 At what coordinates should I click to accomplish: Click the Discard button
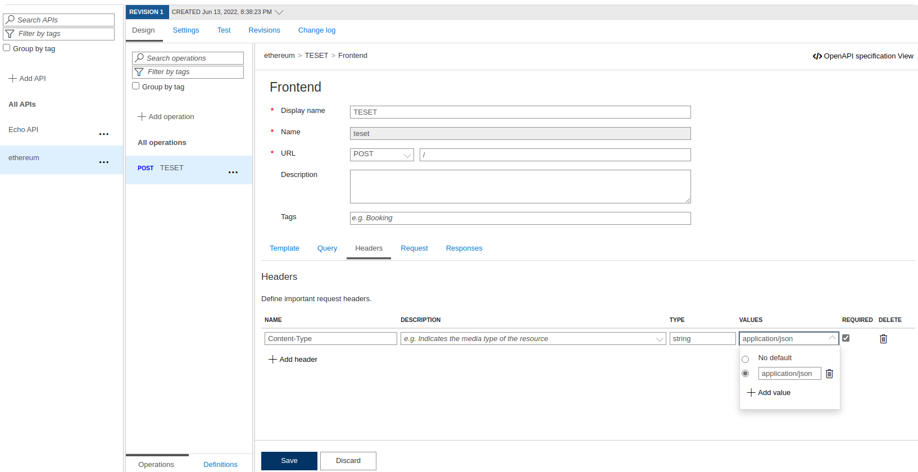348,461
